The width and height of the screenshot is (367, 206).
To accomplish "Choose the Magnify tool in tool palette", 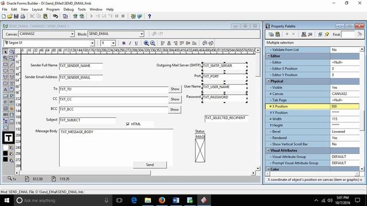I will tap(5, 58).
